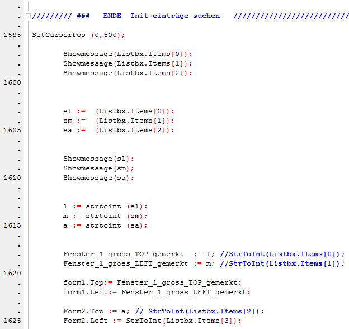Screen dimensions: 349x329
Task: Place cursor on form1.Left assignment line
Action: tap(156, 292)
